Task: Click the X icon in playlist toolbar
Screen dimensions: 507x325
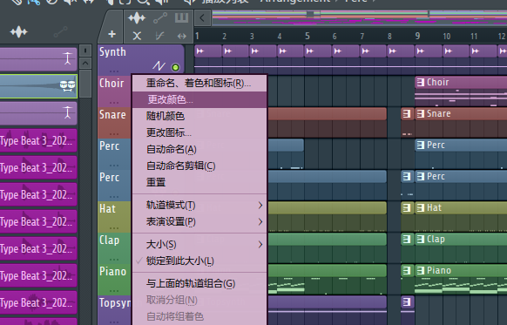Action: 137,36
